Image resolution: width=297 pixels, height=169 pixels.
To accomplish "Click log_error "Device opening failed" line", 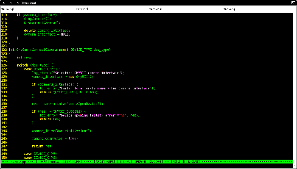I will (90, 115).
